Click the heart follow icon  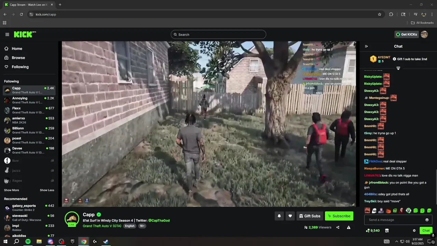tap(290, 216)
